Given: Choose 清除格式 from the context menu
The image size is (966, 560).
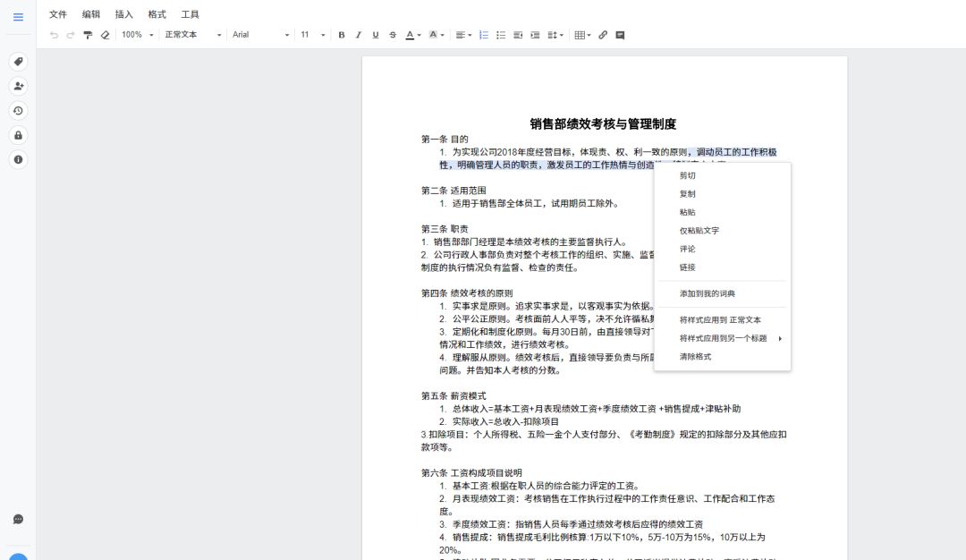Looking at the screenshot, I should click(695, 357).
